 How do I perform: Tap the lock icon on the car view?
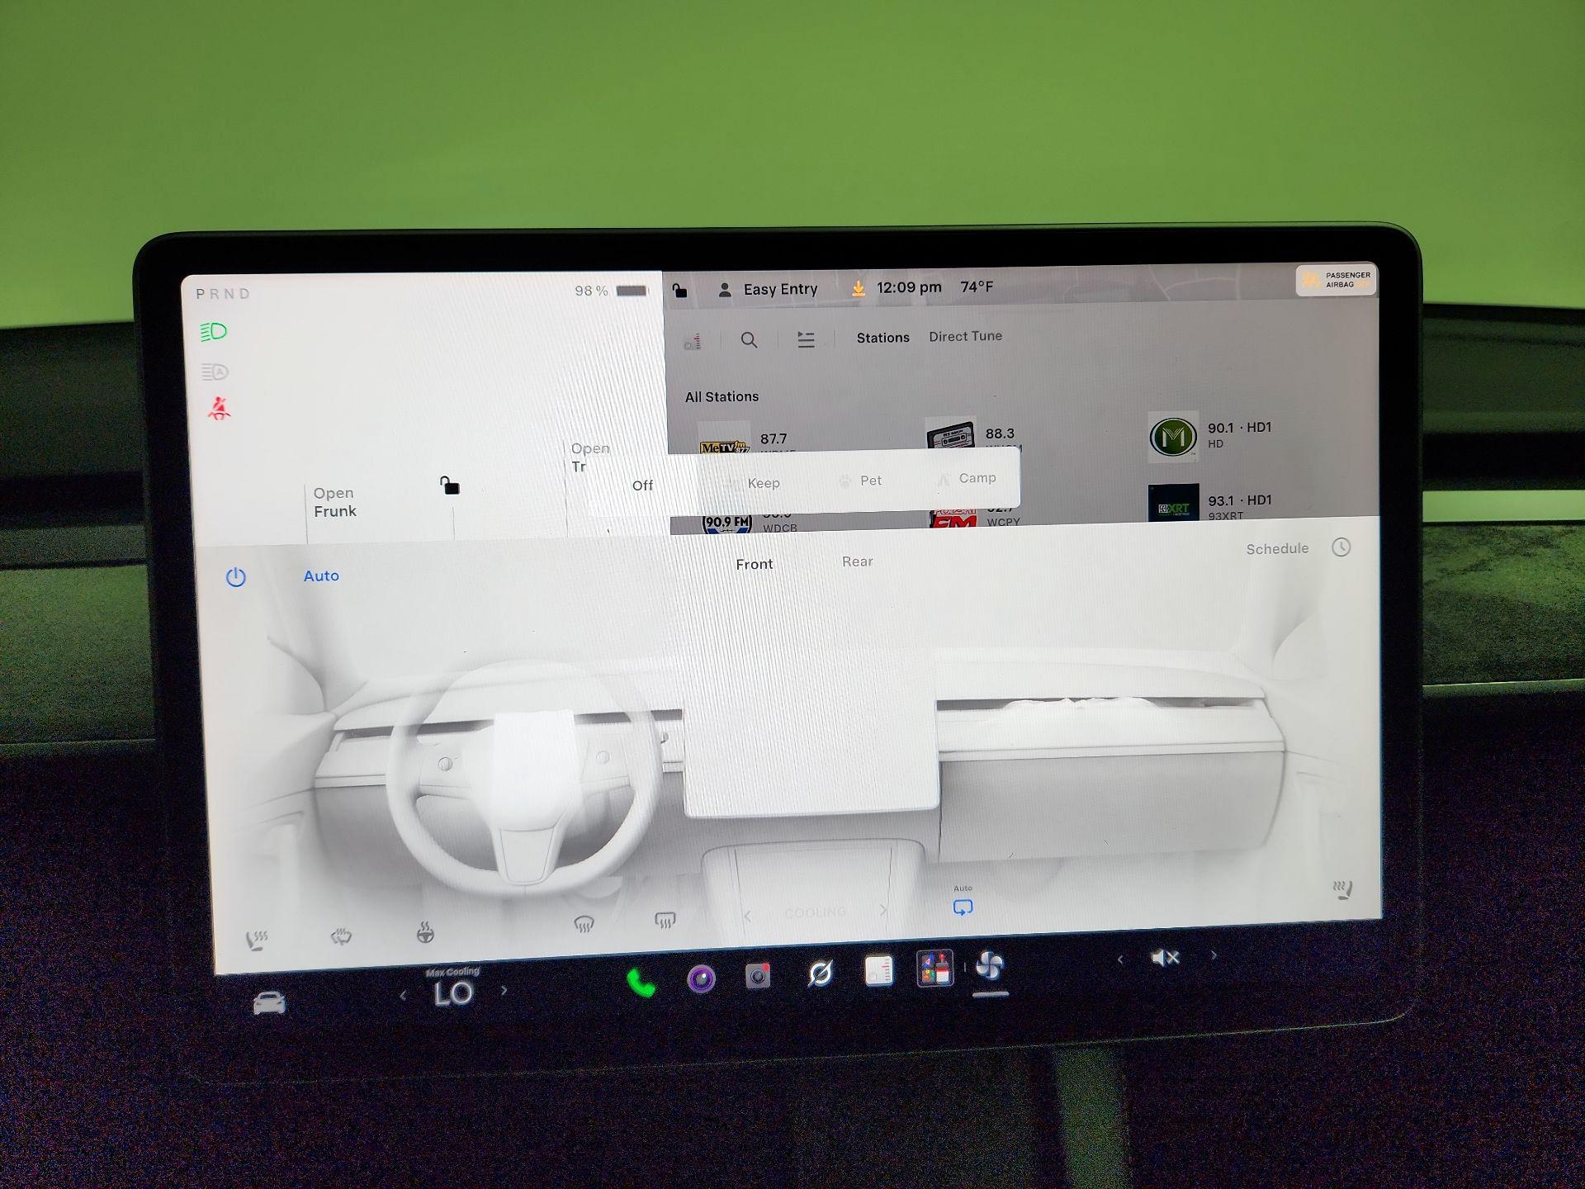(x=449, y=486)
